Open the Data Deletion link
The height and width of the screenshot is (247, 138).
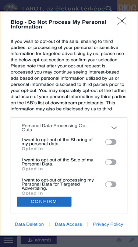(29, 224)
